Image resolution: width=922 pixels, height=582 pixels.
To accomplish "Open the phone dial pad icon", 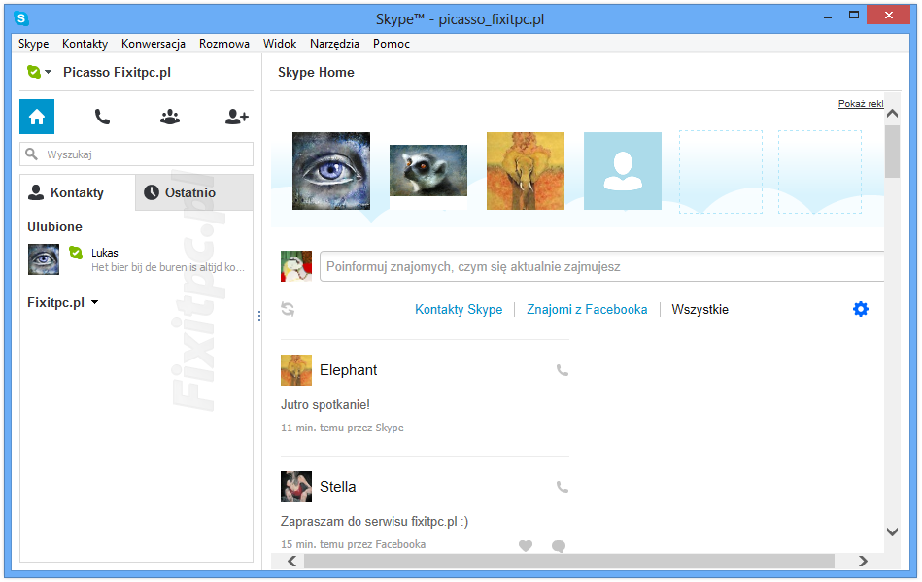I will click(x=102, y=117).
